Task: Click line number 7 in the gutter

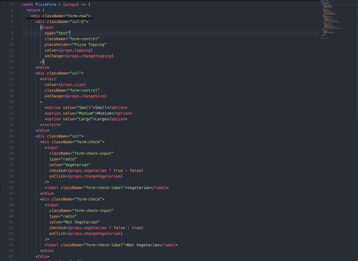Action: (x=12, y=27)
